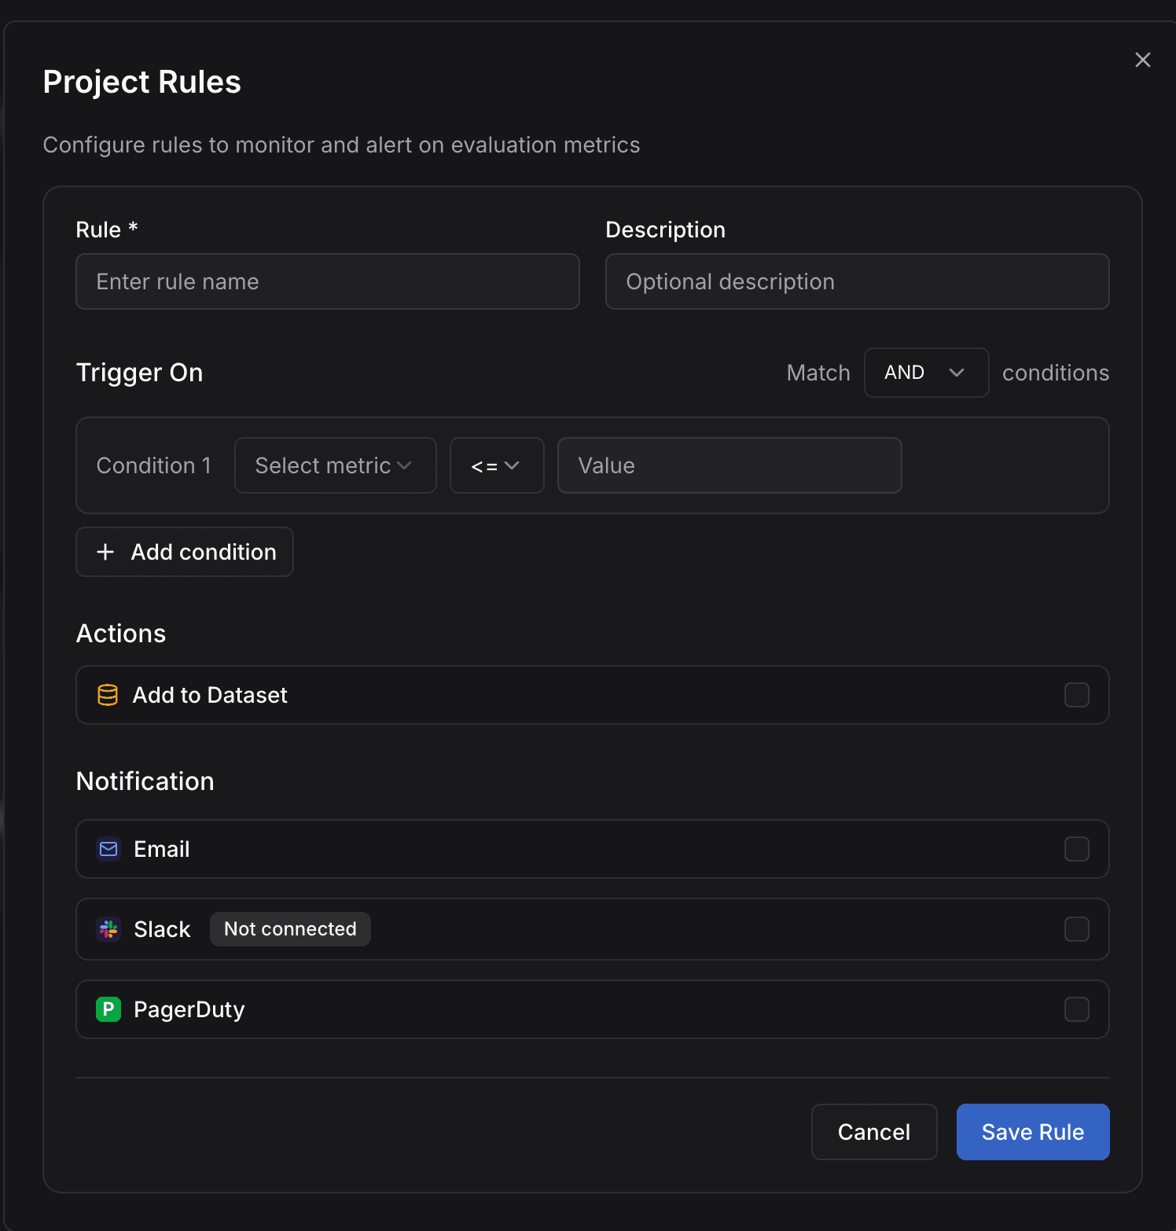Click the Trigger On heading

coord(140,373)
